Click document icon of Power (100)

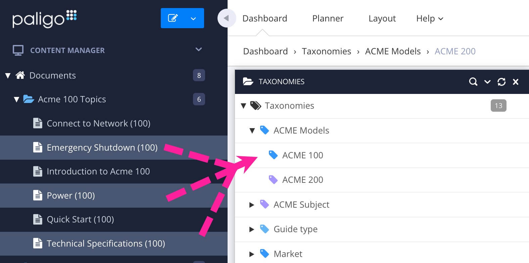click(x=38, y=195)
